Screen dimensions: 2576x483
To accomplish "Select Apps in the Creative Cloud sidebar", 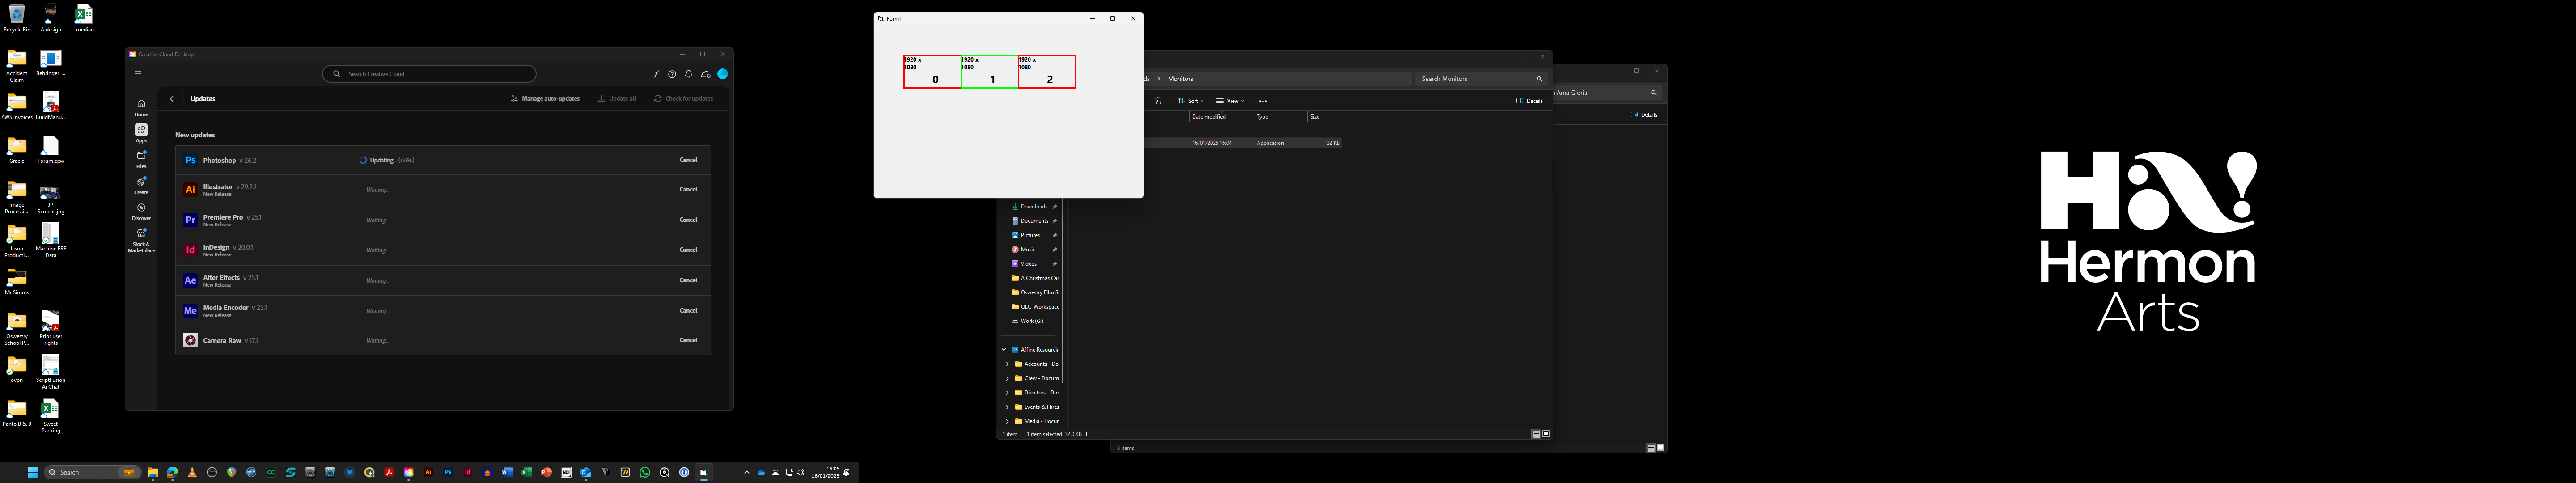I will coord(141,133).
